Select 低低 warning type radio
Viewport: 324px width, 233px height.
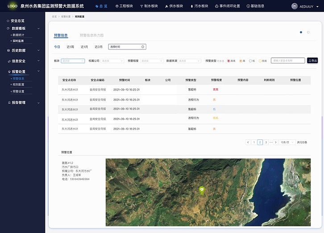[260, 61]
